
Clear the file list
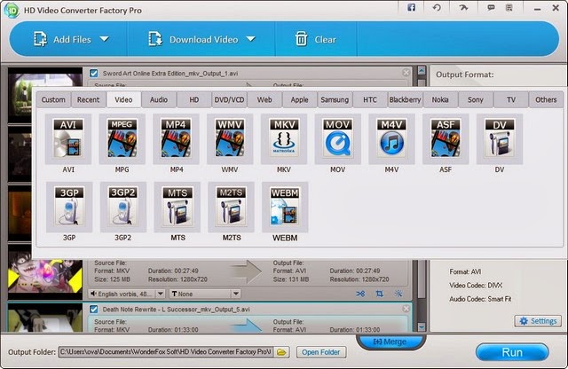tap(316, 39)
